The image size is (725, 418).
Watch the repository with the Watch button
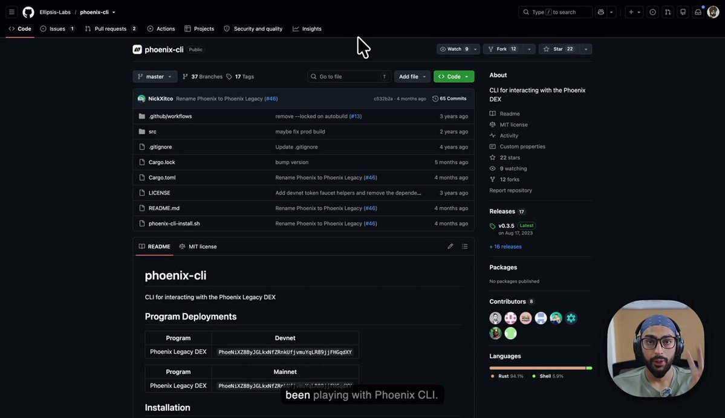(454, 49)
